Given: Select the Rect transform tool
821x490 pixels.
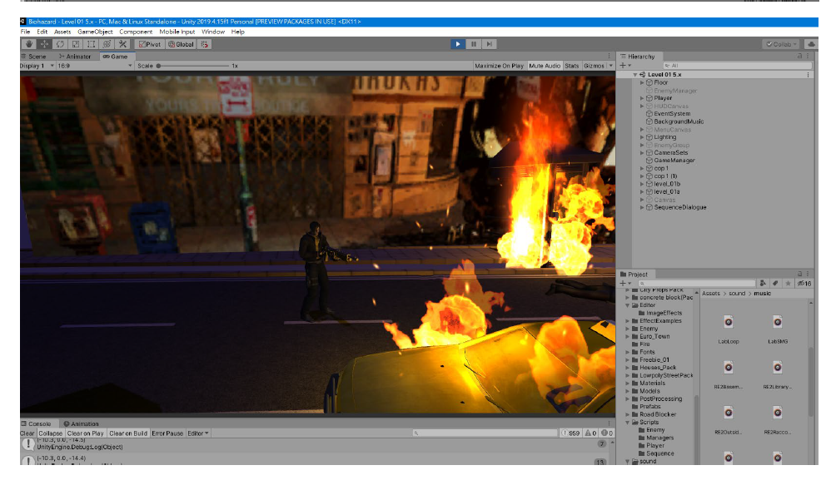Looking at the screenshot, I should coord(91,44).
